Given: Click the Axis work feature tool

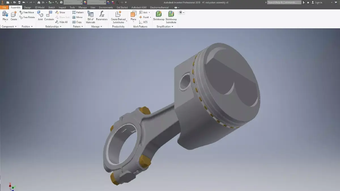Looking at the screenshot, I should click(143, 12).
